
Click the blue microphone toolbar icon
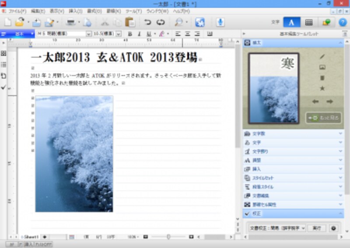220,22
